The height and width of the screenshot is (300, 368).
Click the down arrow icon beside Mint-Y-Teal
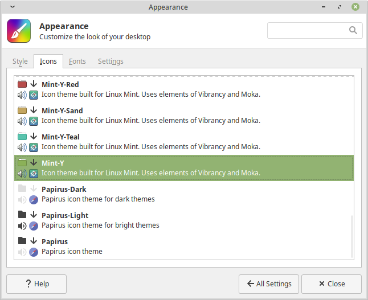[34, 136]
